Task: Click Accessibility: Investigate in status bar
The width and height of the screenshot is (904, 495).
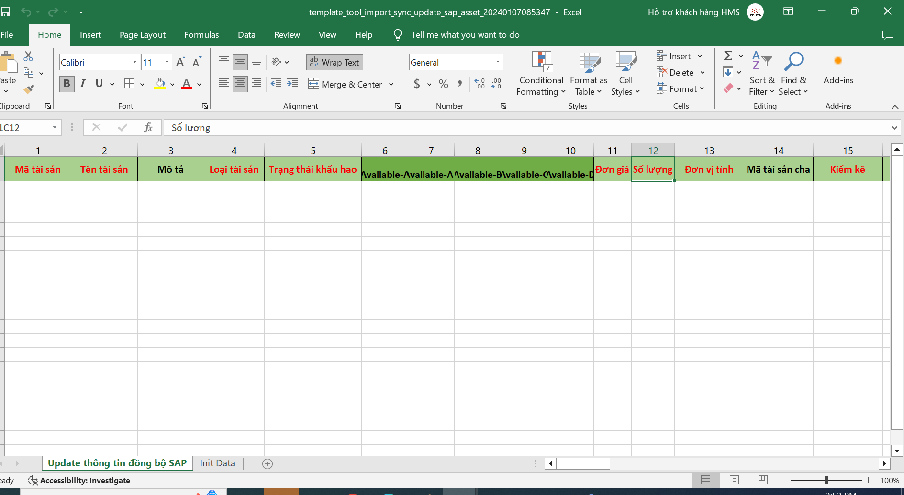Action: coord(79,480)
